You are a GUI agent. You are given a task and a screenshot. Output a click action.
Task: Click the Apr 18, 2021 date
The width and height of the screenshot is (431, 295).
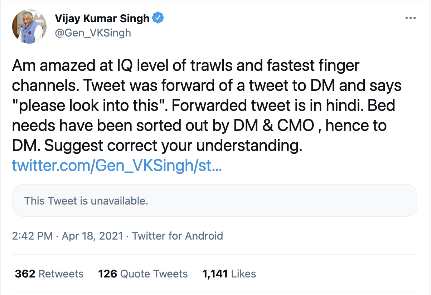(92, 236)
